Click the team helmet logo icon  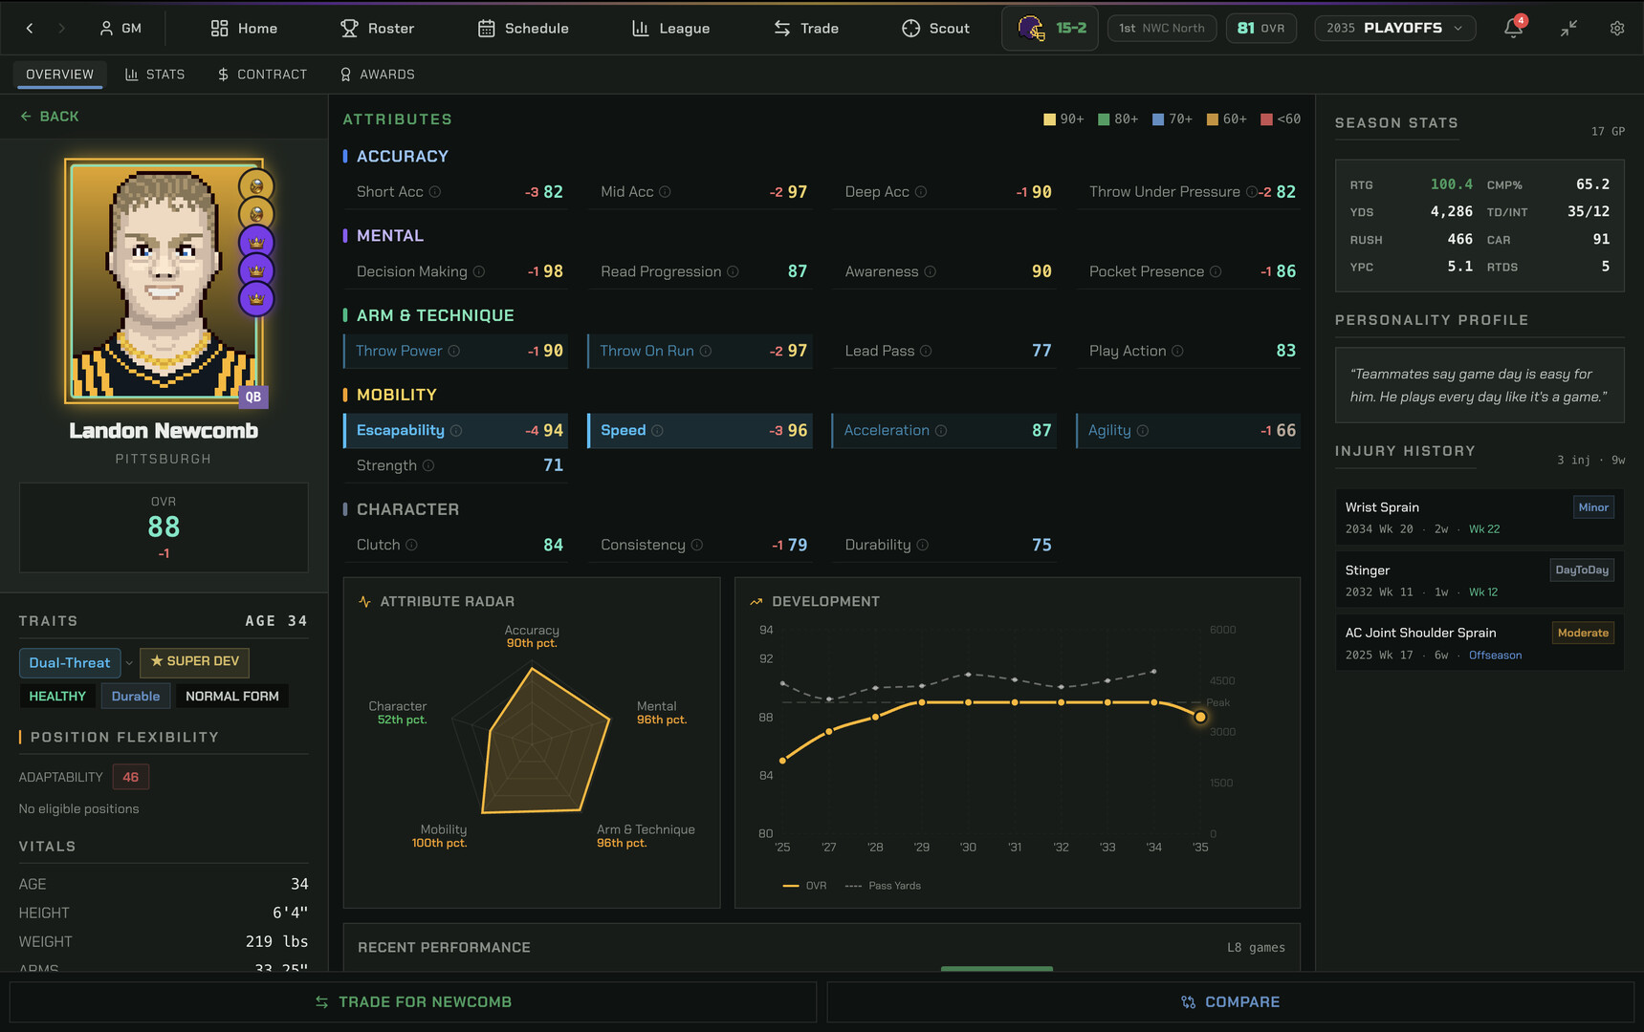pyautogui.click(x=1031, y=29)
